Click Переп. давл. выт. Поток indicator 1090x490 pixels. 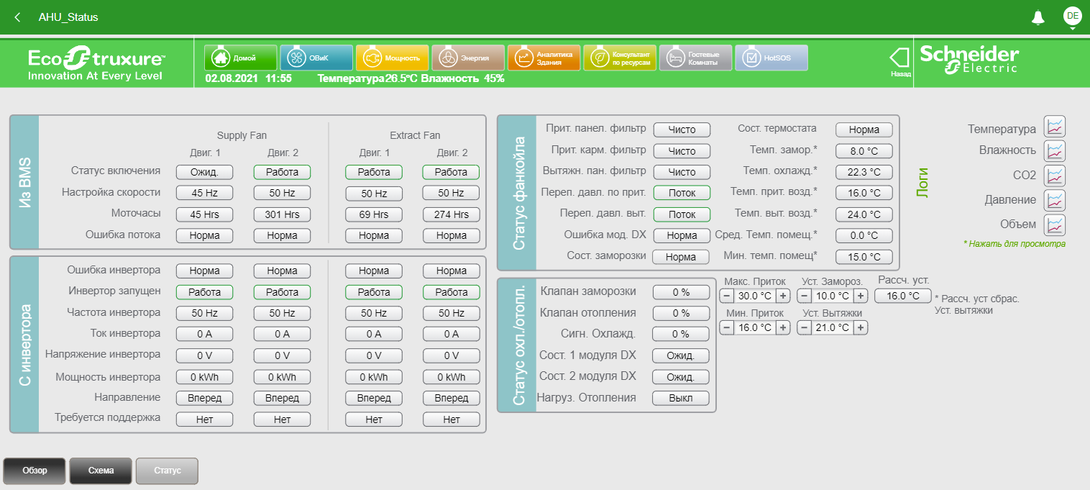pos(682,214)
